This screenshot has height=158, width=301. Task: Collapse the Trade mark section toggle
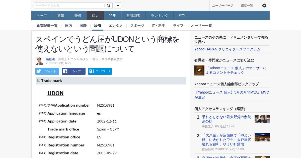click(x=39, y=81)
